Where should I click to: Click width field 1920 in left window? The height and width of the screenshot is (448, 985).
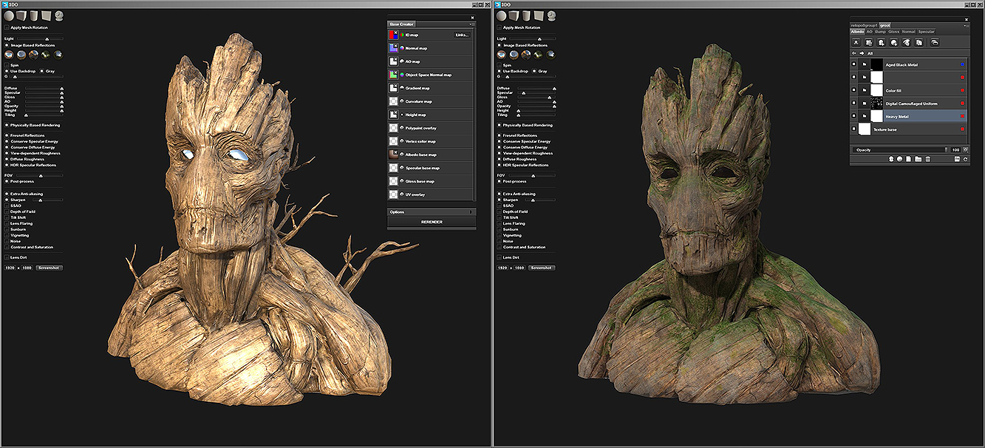coord(10,268)
